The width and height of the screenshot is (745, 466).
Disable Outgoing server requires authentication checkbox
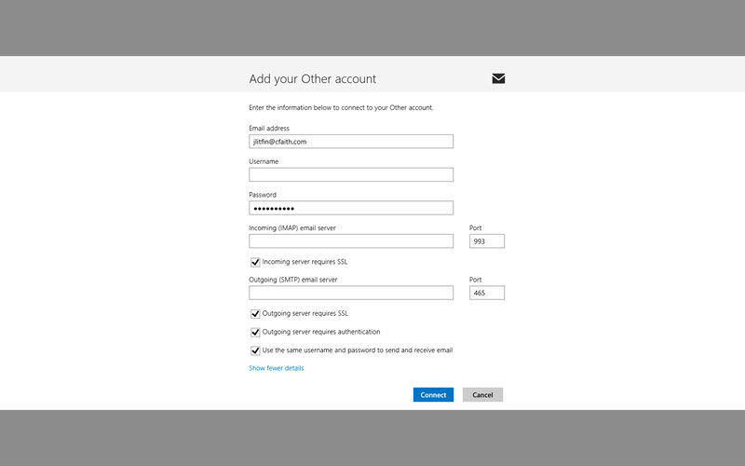click(x=255, y=332)
